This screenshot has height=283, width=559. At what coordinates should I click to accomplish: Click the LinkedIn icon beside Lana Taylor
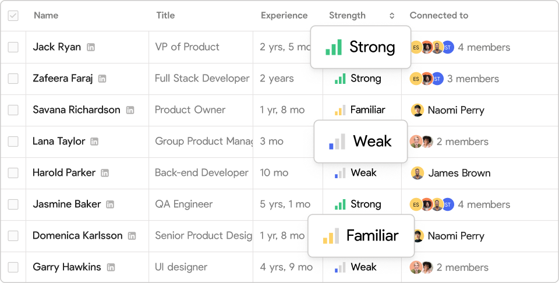[x=95, y=141]
